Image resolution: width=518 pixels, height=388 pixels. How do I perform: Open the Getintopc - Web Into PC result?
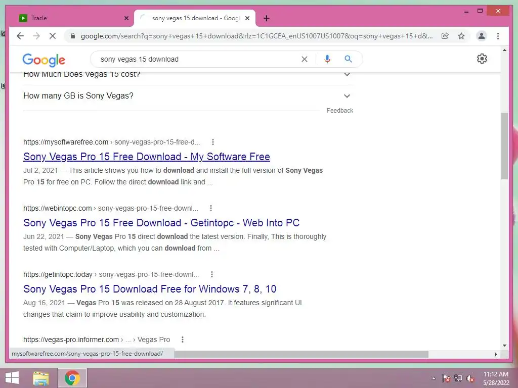tap(161, 223)
